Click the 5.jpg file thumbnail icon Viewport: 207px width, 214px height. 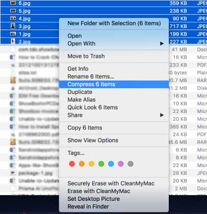(x=13, y=11)
